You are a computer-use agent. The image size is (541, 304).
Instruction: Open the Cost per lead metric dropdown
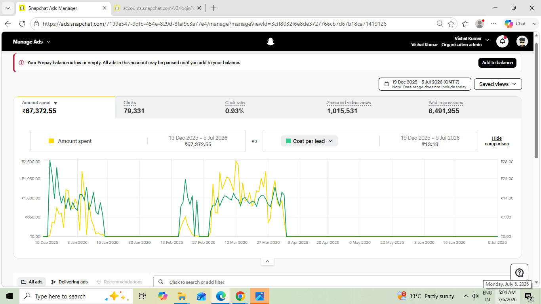(x=309, y=141)
